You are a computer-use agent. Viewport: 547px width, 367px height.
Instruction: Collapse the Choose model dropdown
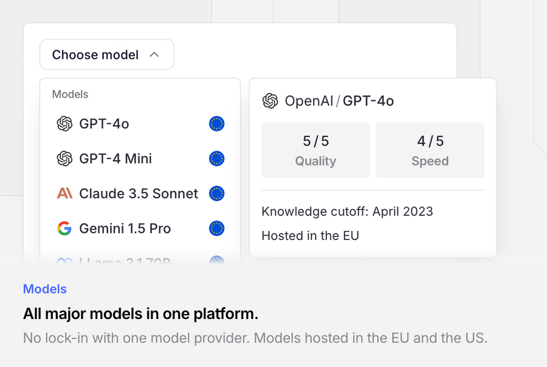click(106, 55)
